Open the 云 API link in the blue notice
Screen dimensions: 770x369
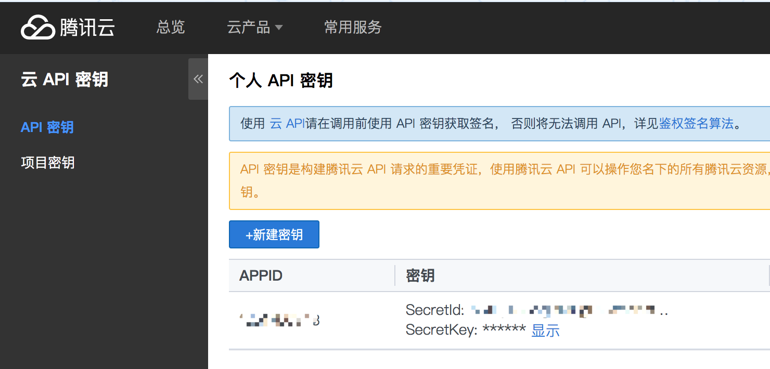point(287,124)
